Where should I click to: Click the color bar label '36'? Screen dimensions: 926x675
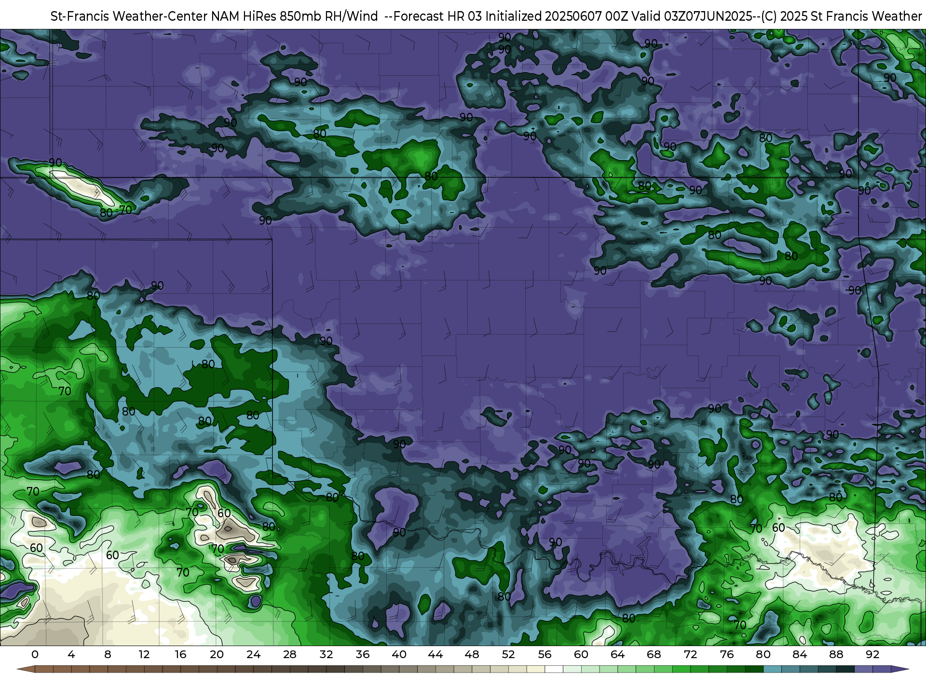363,654
